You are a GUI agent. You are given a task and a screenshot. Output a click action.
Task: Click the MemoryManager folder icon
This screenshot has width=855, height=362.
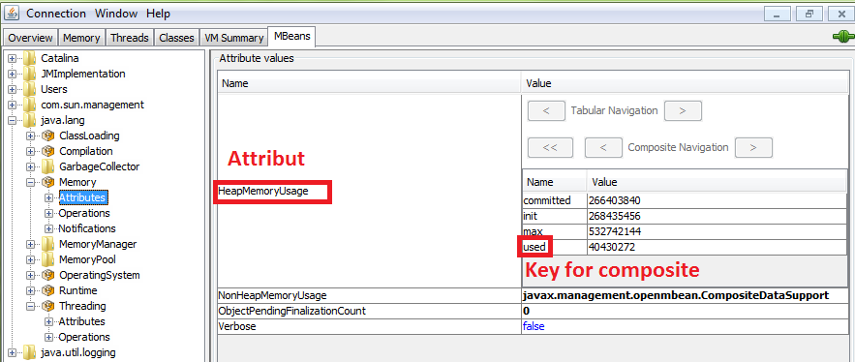point(48,244)
